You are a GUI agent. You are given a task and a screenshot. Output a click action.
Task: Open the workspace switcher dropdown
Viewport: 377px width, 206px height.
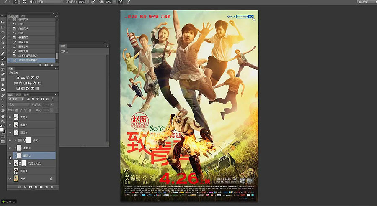pos(367,2)
